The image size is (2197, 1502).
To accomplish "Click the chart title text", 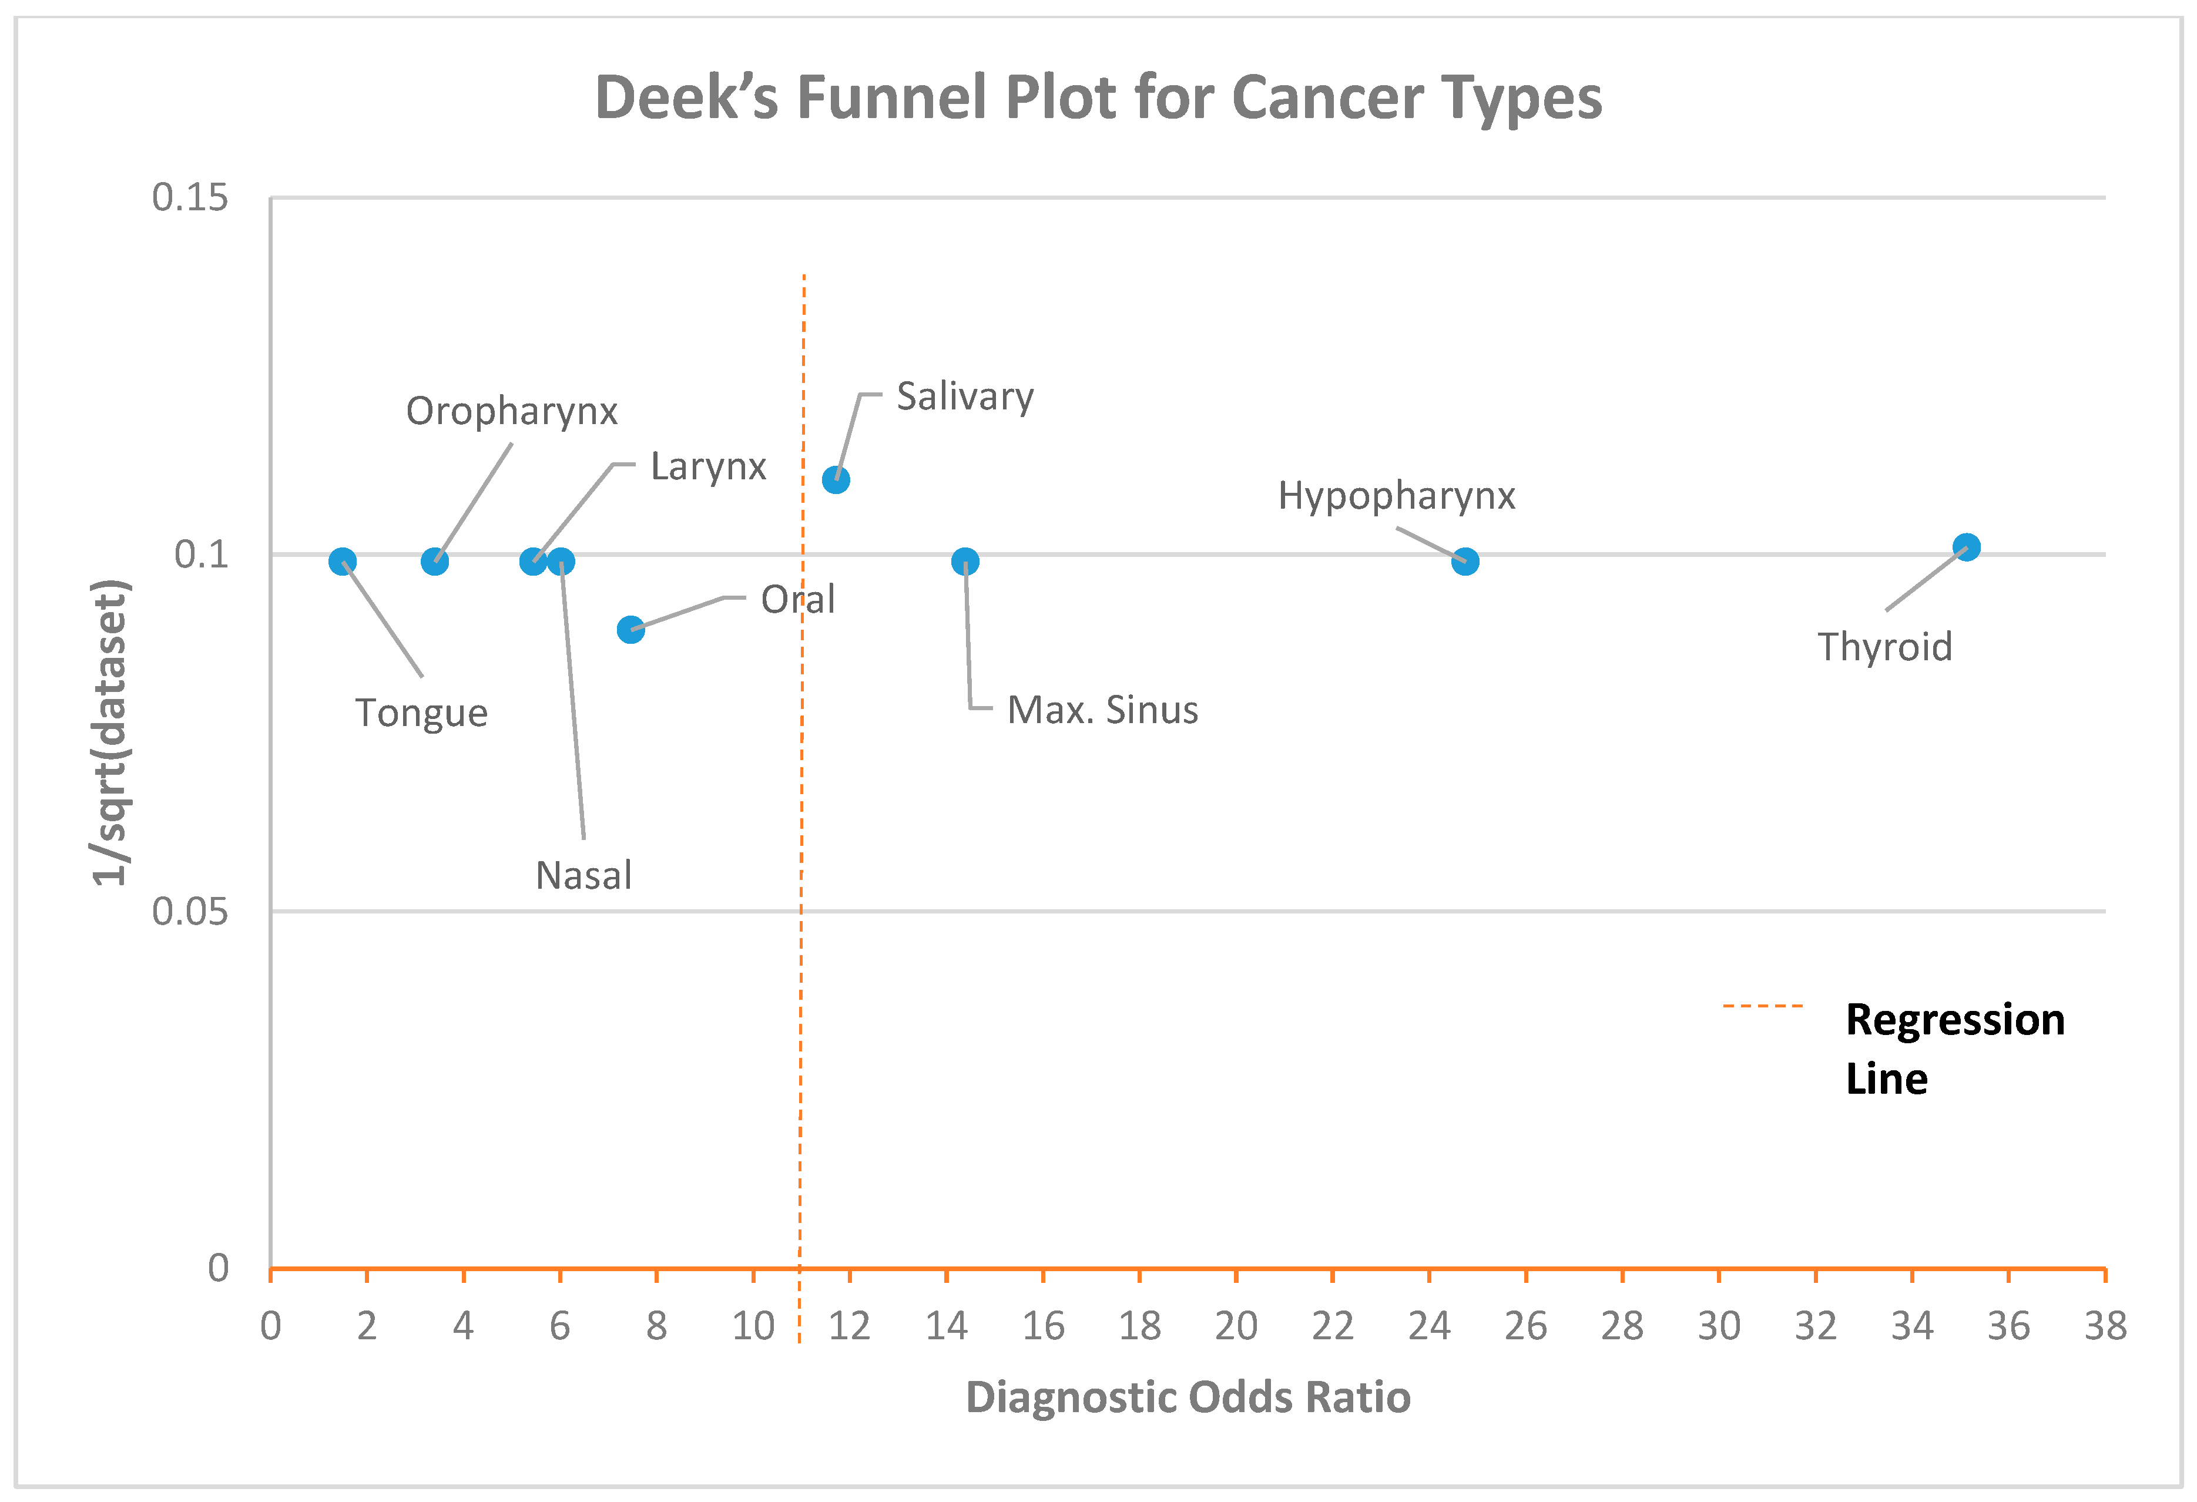I will point(1098,98).
